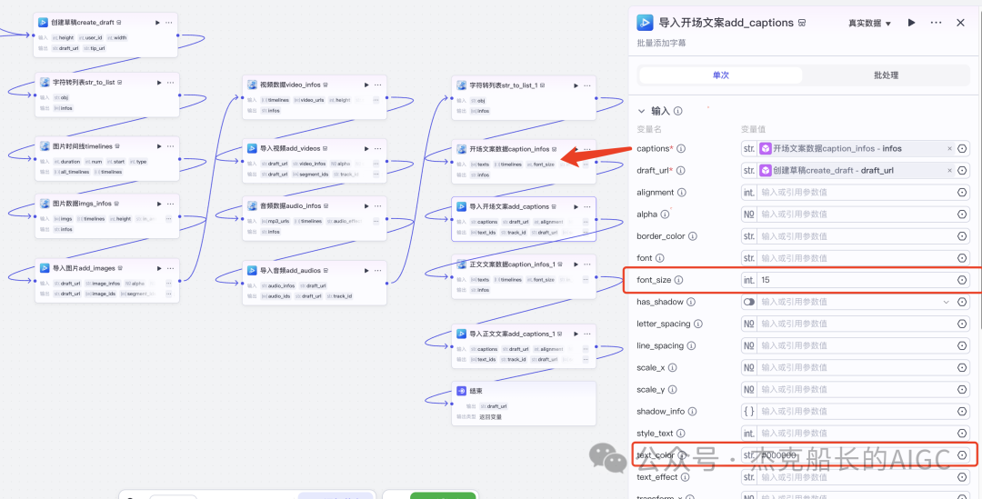Run the 正文文案数据caption_infos_1 node
The image size is (982, 499).
coord(576,264)
